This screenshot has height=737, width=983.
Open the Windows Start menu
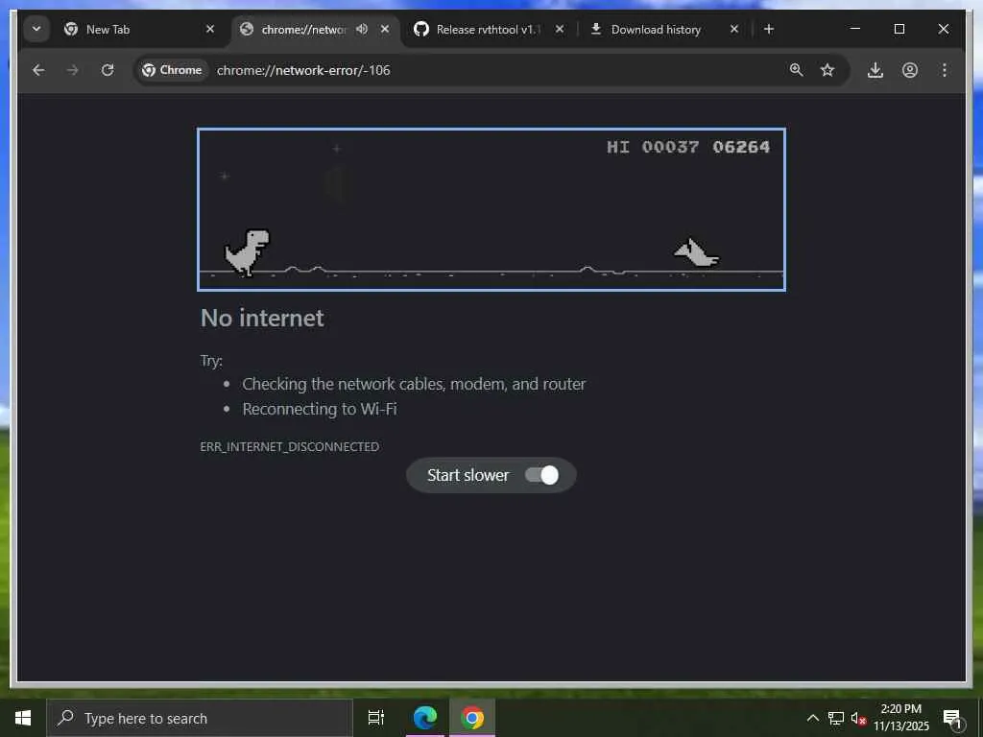point(23,718)
